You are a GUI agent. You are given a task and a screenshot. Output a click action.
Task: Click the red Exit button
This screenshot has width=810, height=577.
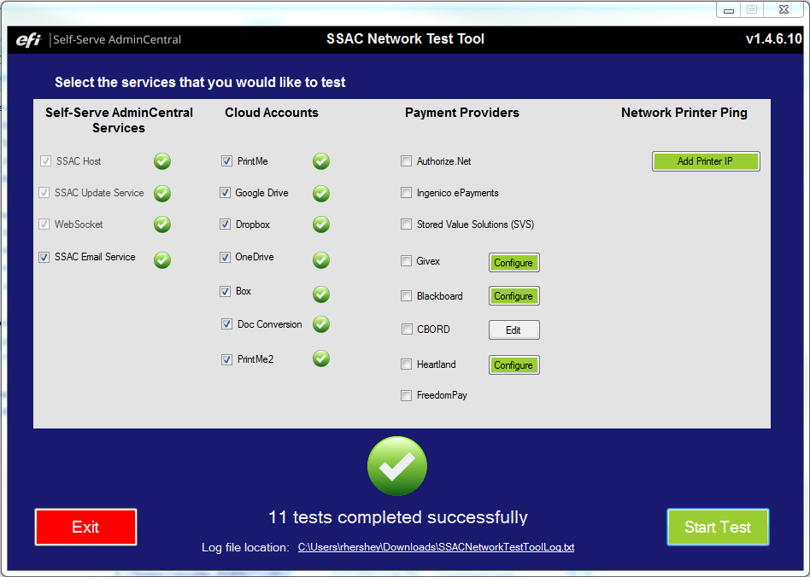click(85, 527)
